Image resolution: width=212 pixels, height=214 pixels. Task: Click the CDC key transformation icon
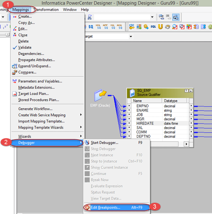coord(132,27)
